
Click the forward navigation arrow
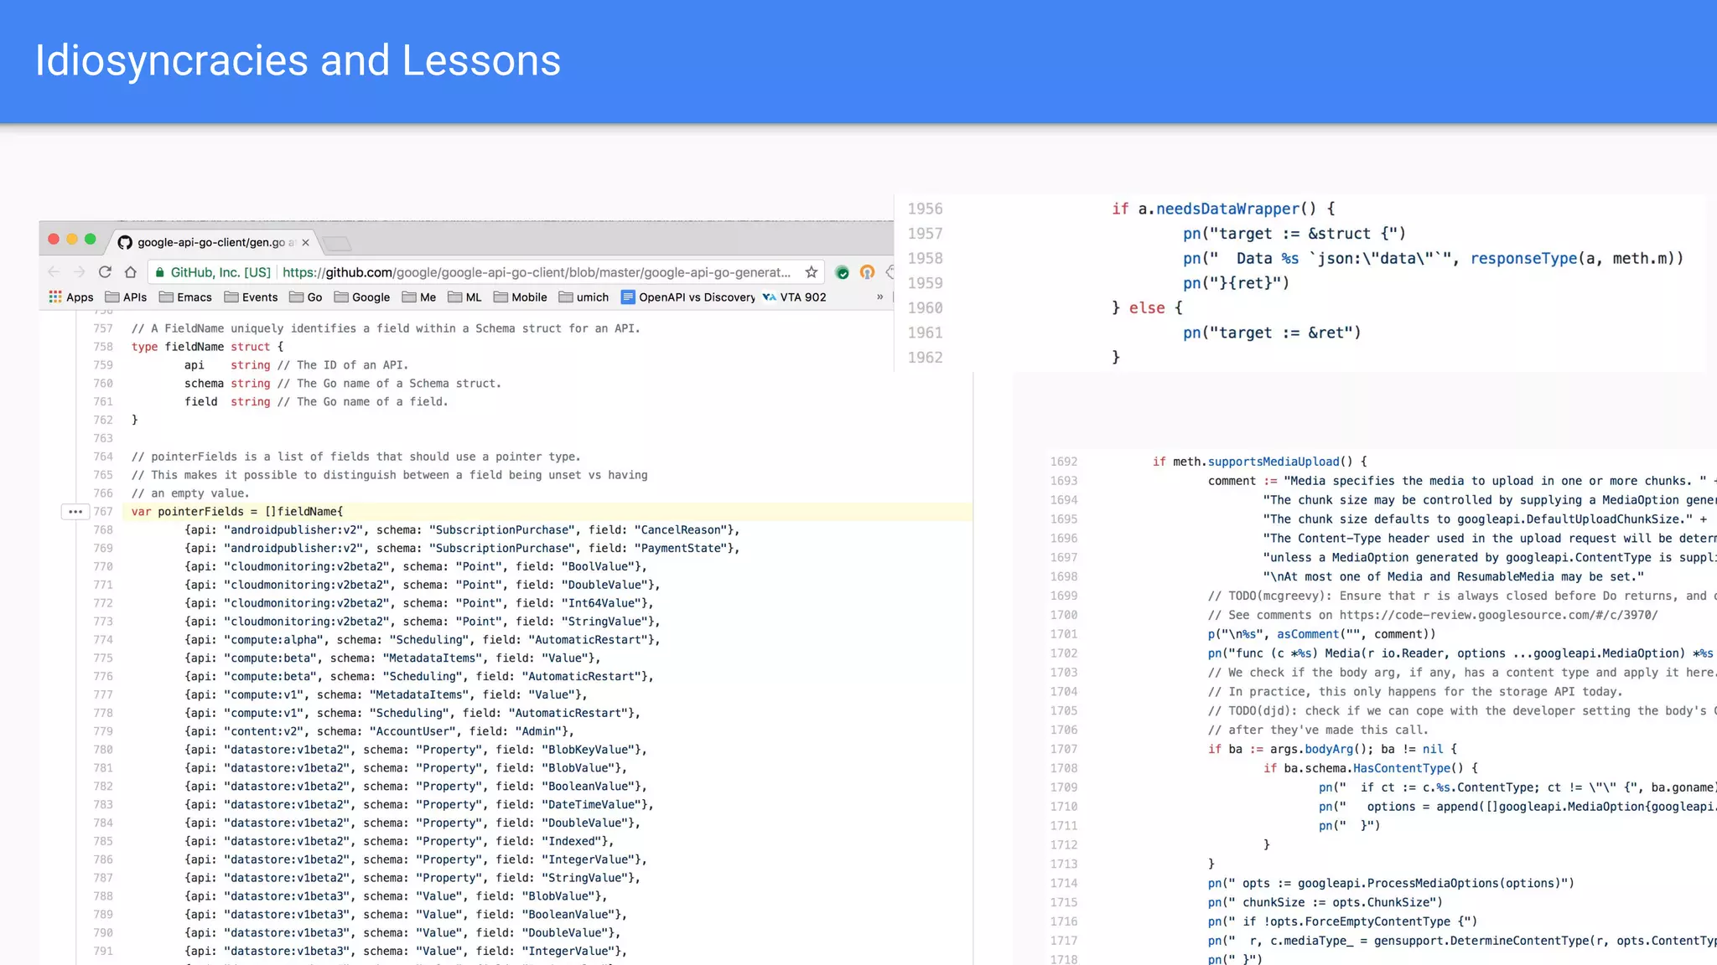point(80,272)
